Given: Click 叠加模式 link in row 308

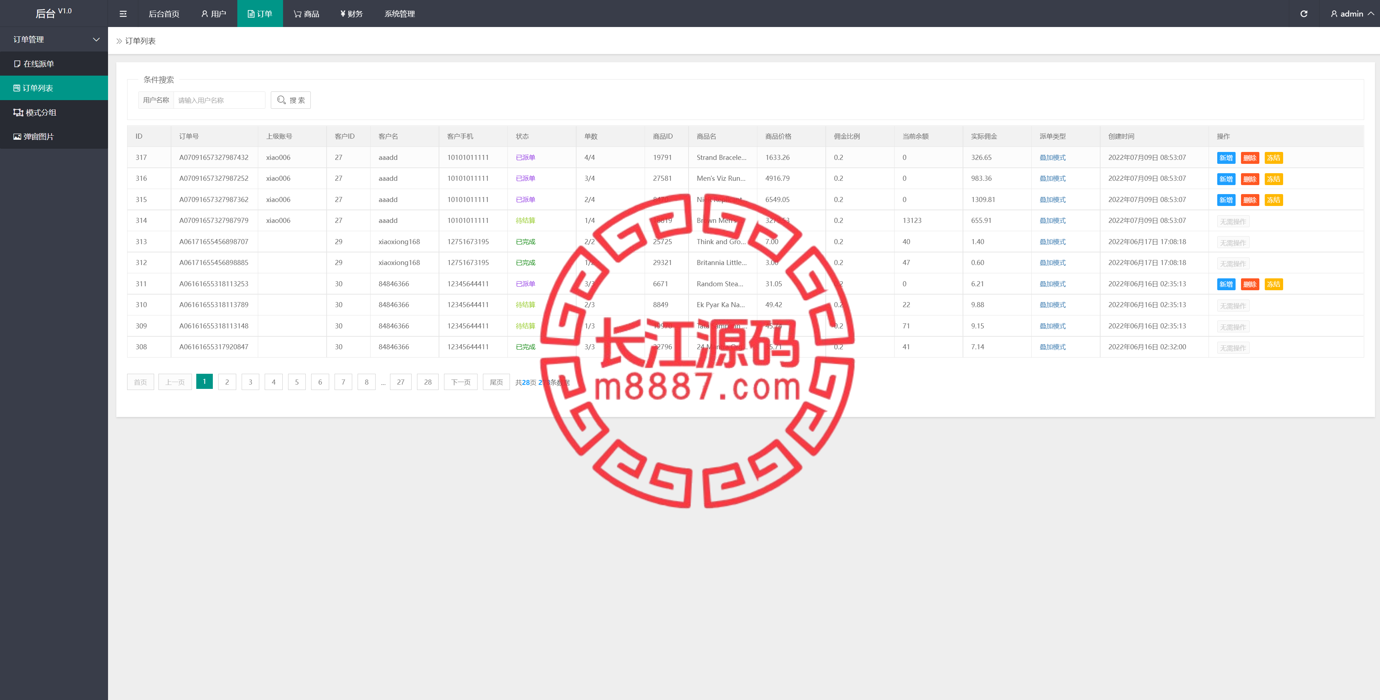Looking at the screenshot, I should coord(1052,347).
